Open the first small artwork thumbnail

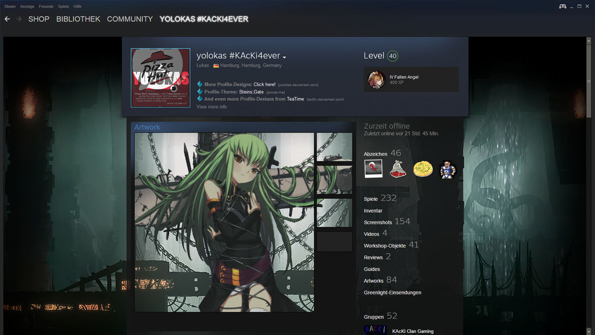(x=334, y=147)
